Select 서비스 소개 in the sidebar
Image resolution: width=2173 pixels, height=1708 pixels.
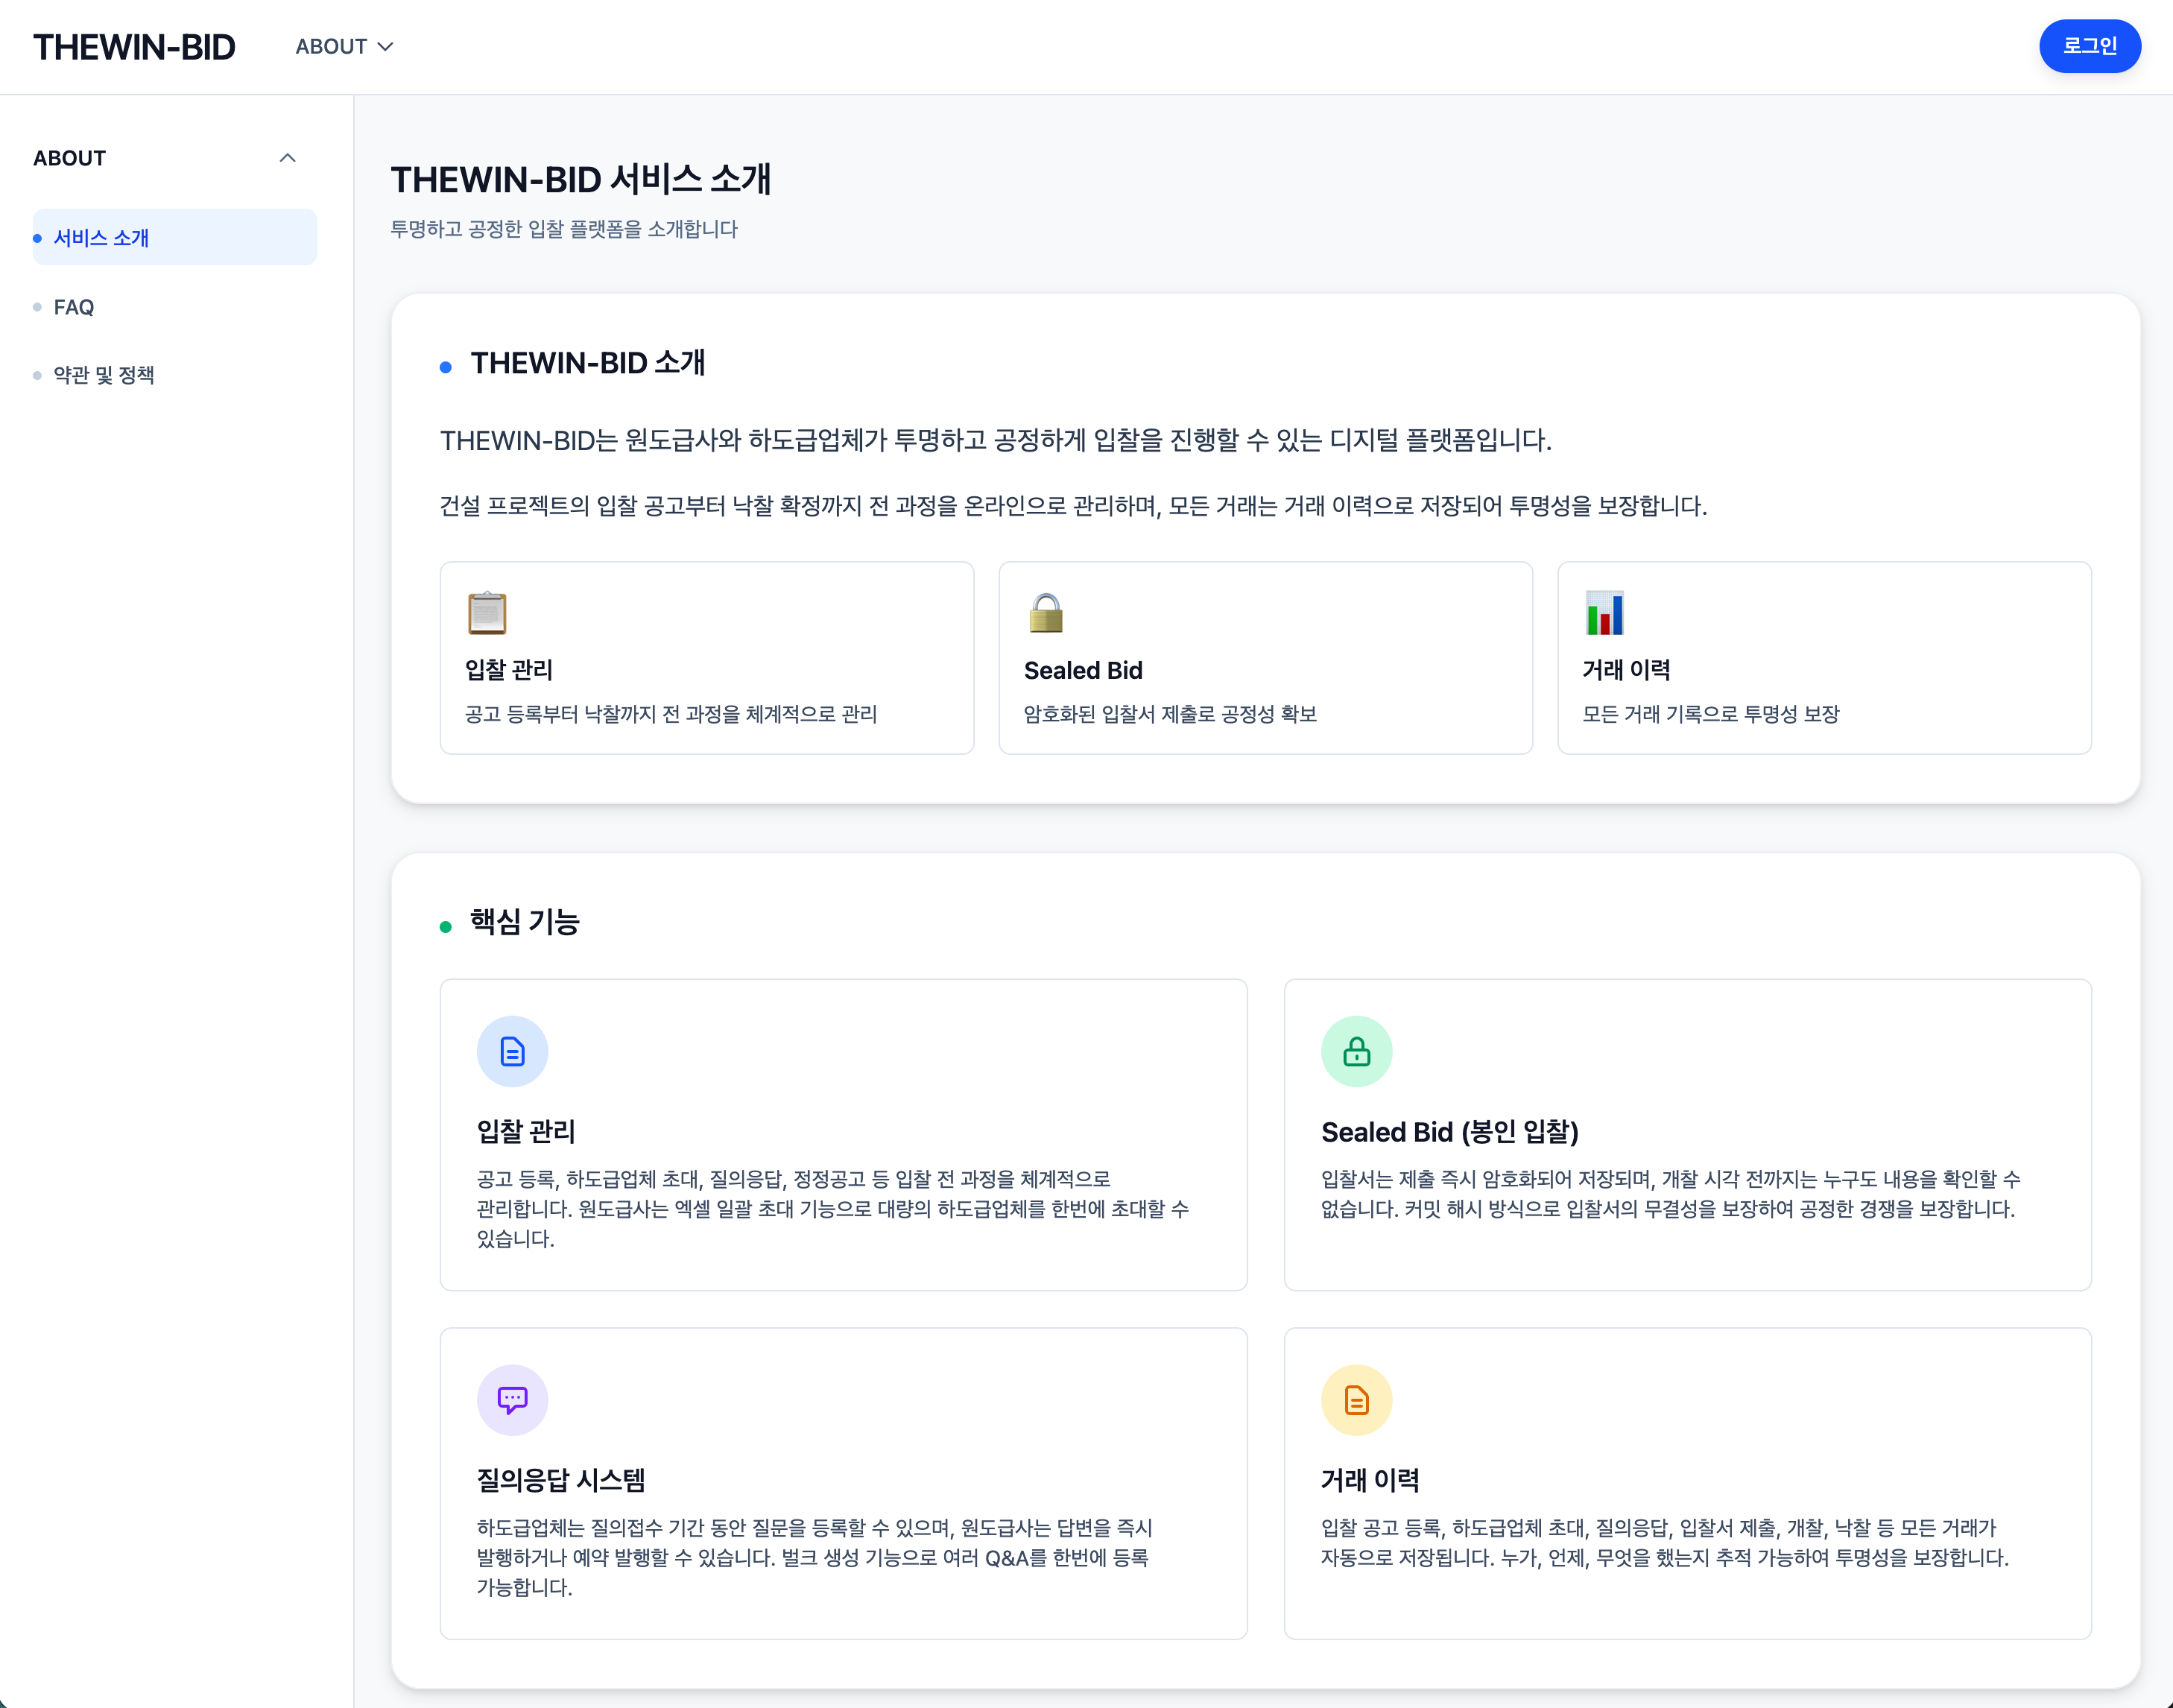[175, 237]
